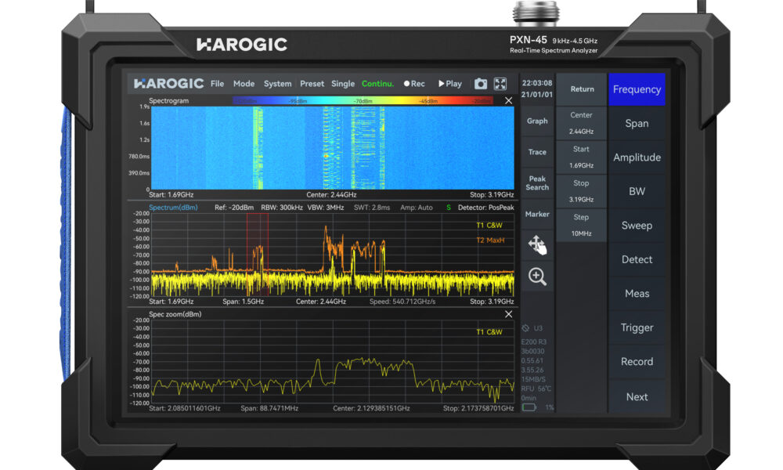783x470 pixels.
Task: Open the System menu
Action: click(277, 84)
